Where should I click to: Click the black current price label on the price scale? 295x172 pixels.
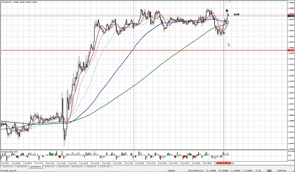coord(291,16)
